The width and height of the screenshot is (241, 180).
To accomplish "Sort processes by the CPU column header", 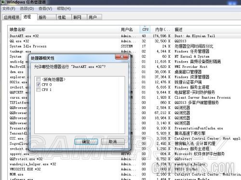I will point(145,29).
